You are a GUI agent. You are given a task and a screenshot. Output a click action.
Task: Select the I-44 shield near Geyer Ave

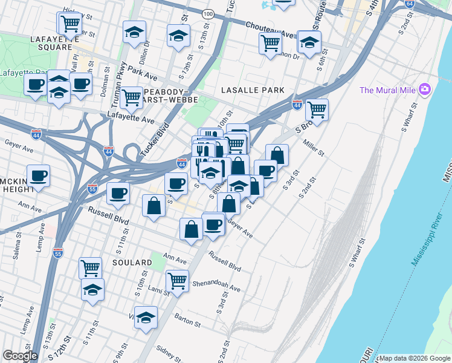36,134
